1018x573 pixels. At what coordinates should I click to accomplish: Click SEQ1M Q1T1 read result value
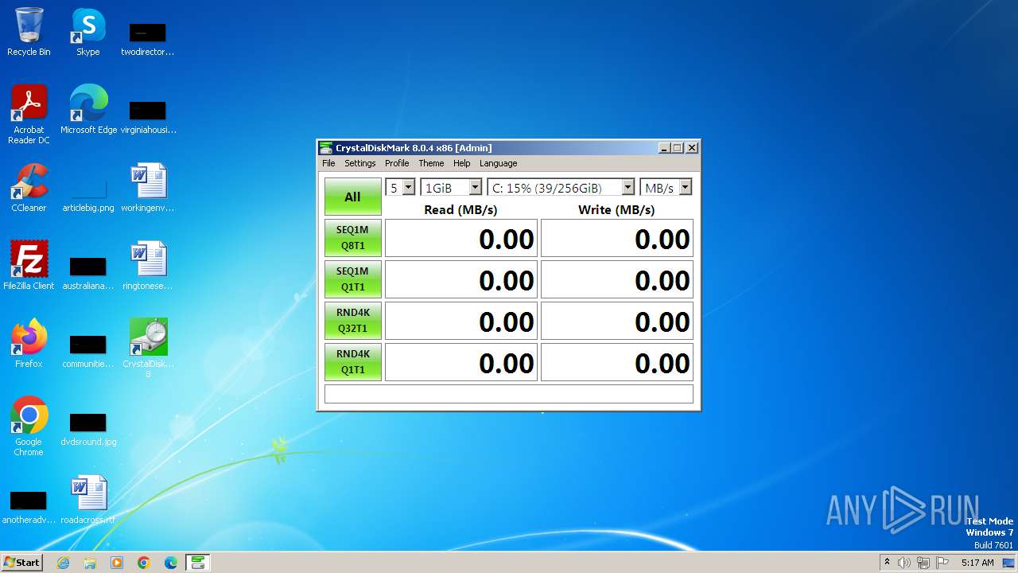coord(461,279)
